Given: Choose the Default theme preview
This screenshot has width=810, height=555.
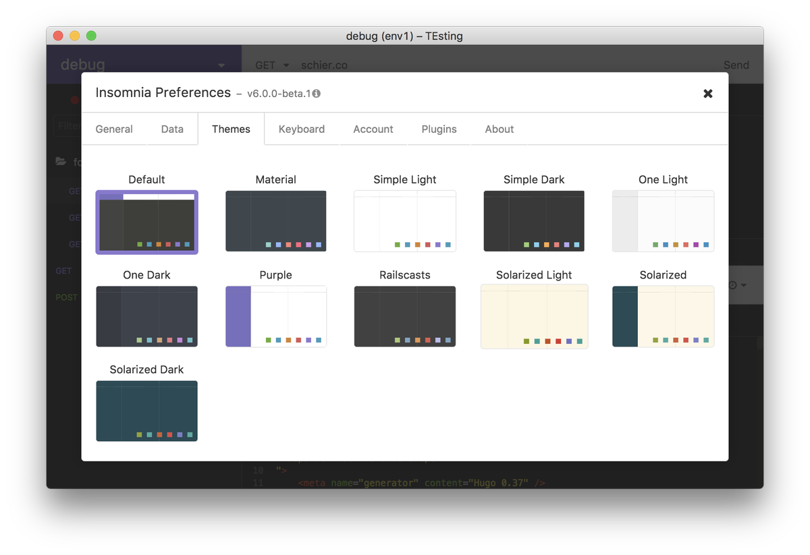Looking at the screenshot, I should click(x=147, y=222).
